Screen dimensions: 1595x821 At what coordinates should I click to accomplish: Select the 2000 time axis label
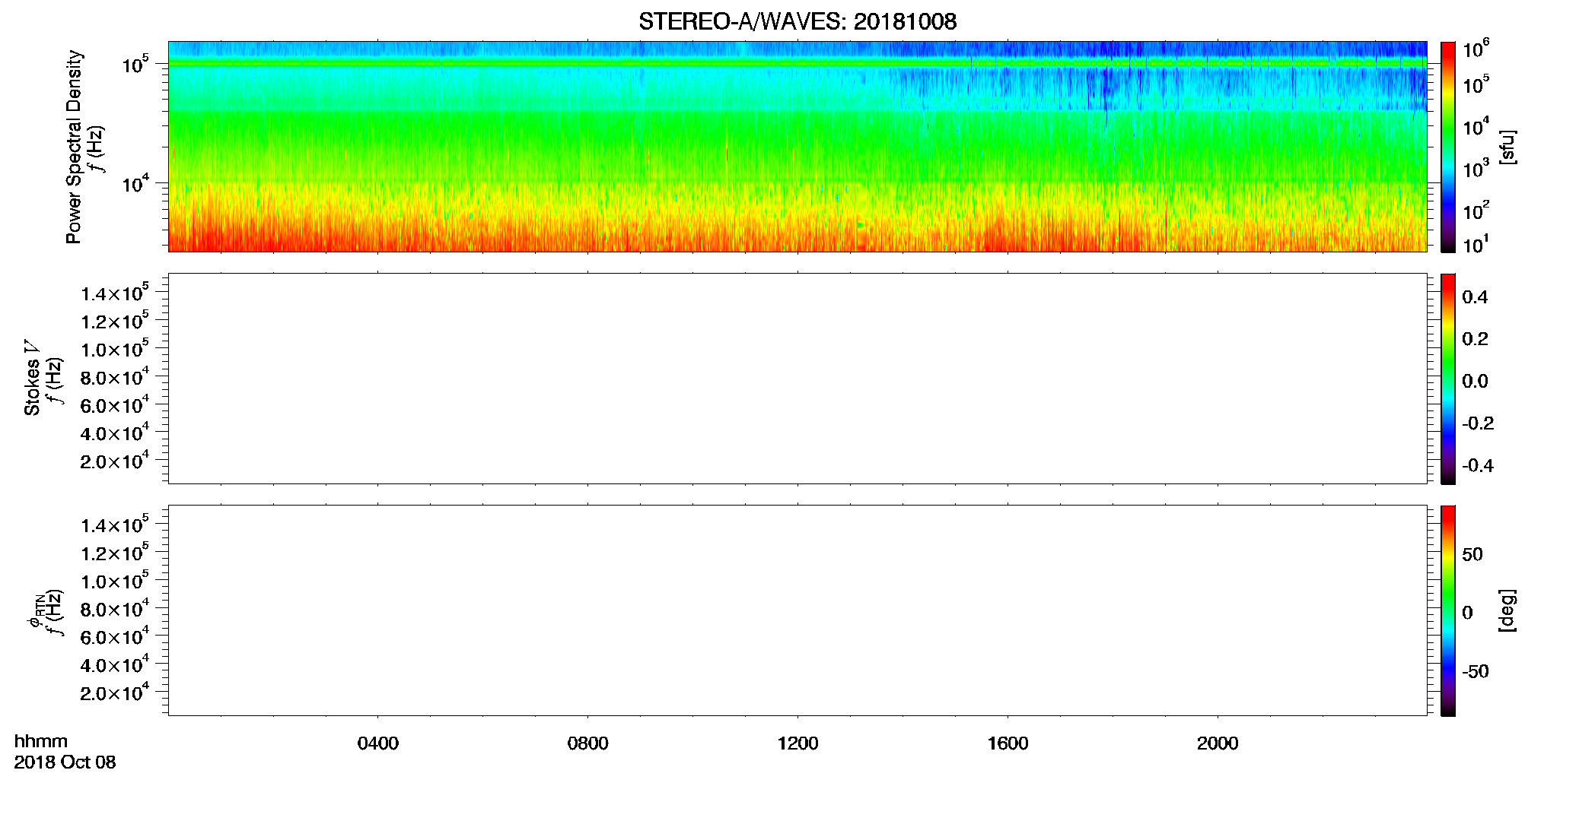pos(1218,743)
